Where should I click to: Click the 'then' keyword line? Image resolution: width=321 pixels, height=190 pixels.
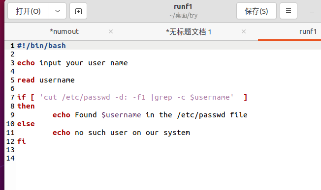(x=26, y=106)
